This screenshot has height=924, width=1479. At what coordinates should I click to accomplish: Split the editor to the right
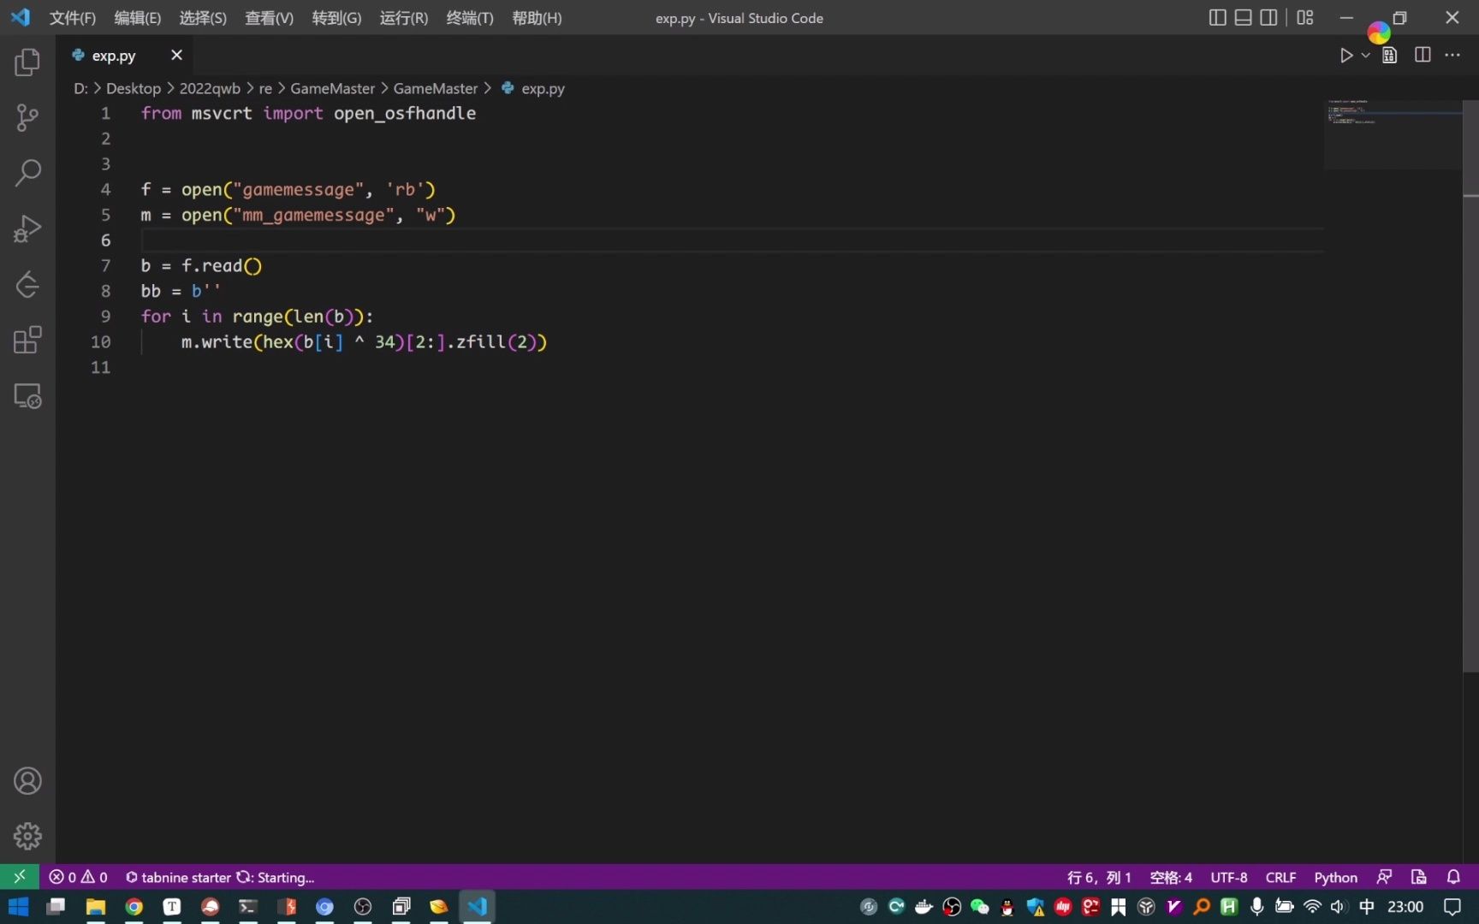click(1423, 56)
